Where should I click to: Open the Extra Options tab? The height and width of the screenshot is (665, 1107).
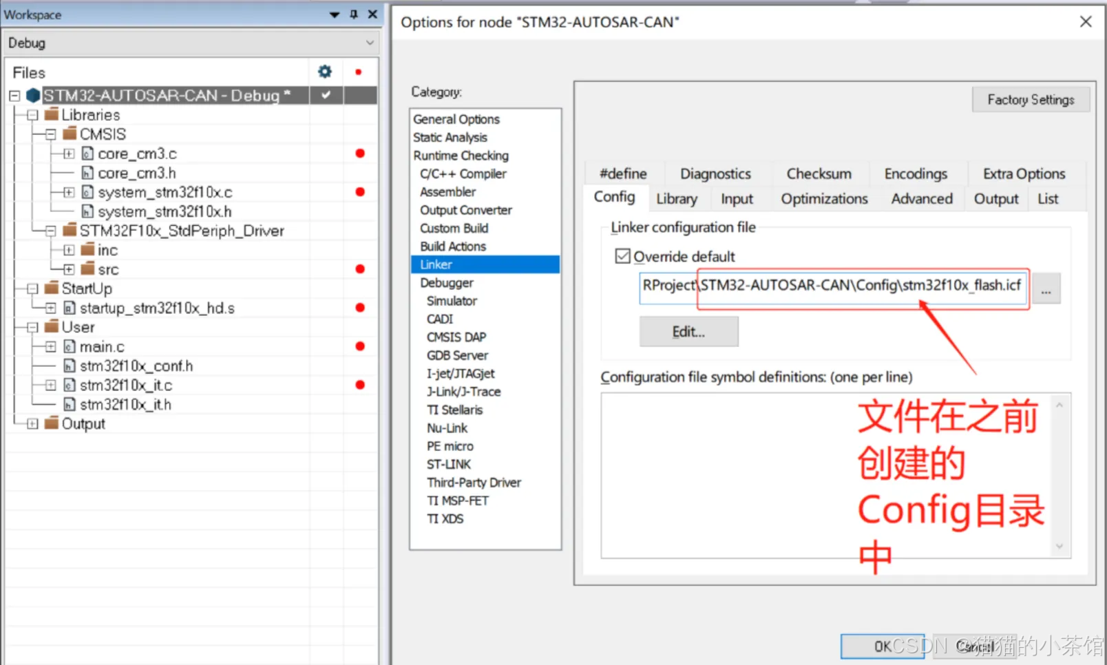[1024, 173]
